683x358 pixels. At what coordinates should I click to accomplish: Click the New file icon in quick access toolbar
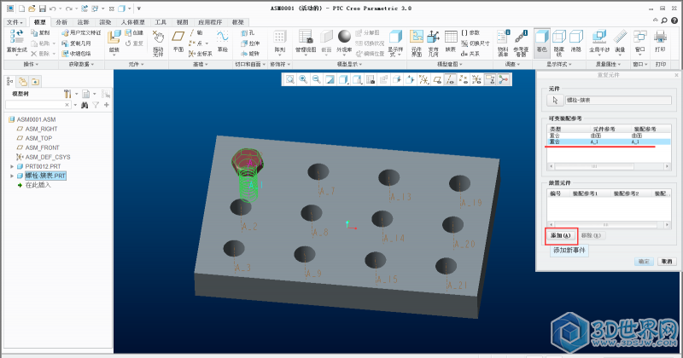[x=22, y=9]
